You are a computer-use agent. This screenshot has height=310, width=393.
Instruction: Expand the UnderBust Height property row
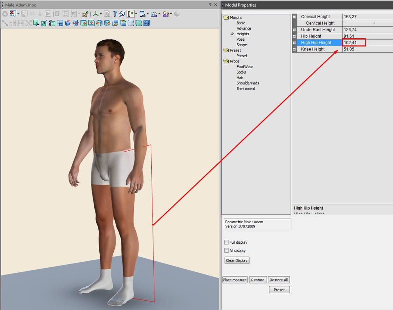pos(294,30)
